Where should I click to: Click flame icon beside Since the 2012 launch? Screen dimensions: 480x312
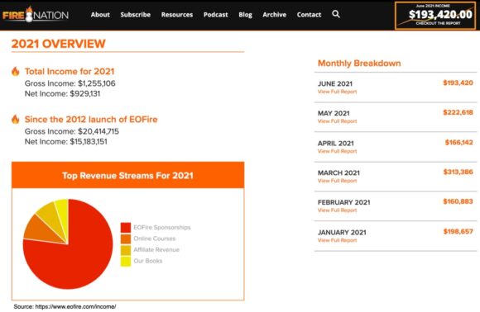click(15, 119)
